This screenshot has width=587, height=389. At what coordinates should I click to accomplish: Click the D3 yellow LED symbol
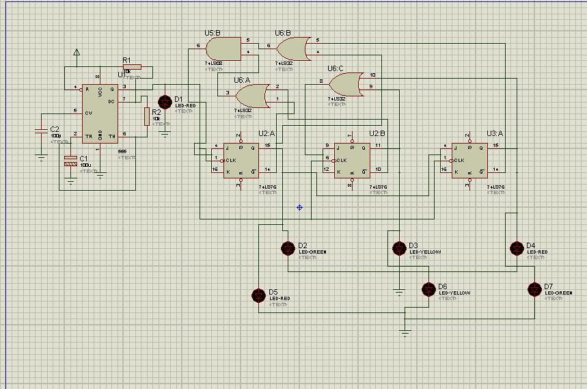click(399, 248)
